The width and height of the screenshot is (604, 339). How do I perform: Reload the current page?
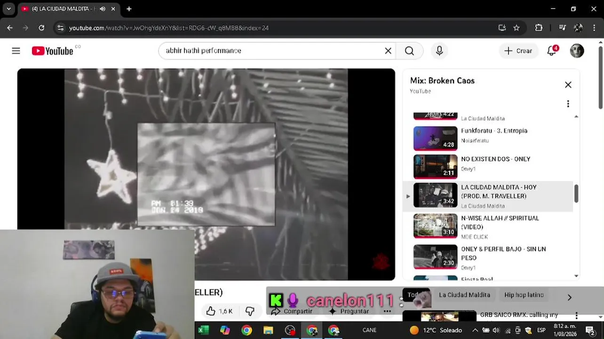(41, 28)
